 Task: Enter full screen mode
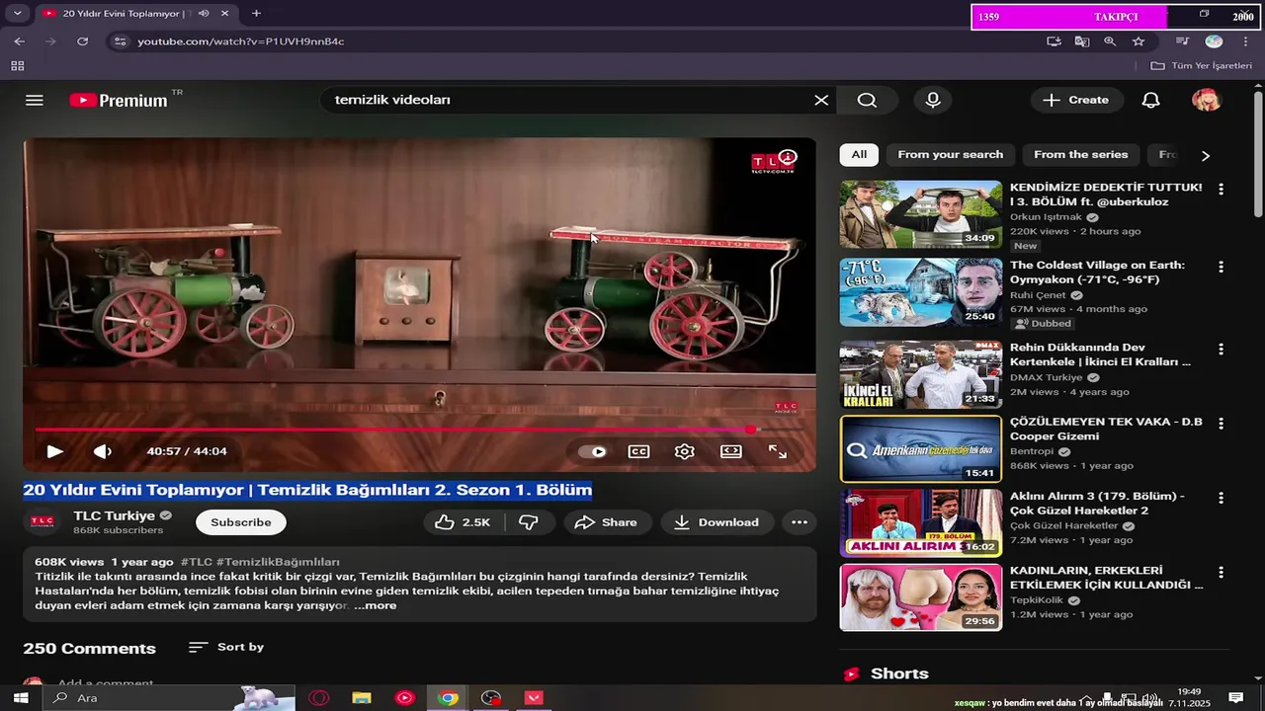click(778, 451)
